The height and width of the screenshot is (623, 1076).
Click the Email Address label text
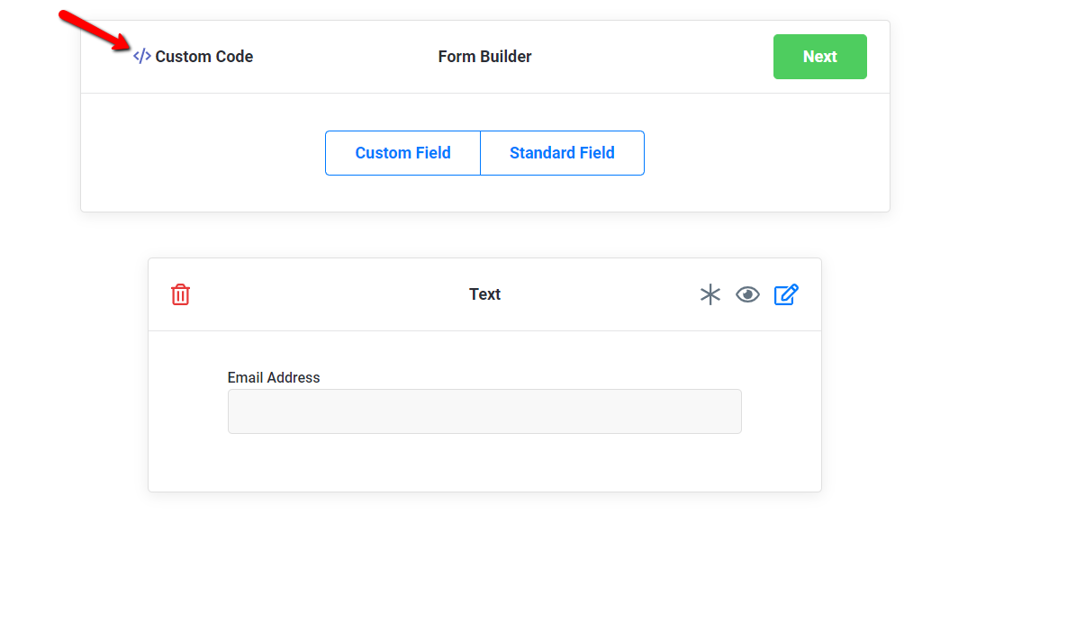(x=274, y=378)
